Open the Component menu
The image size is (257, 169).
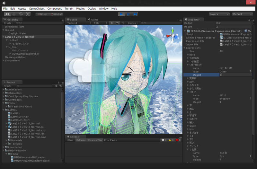tap(54, 9)
